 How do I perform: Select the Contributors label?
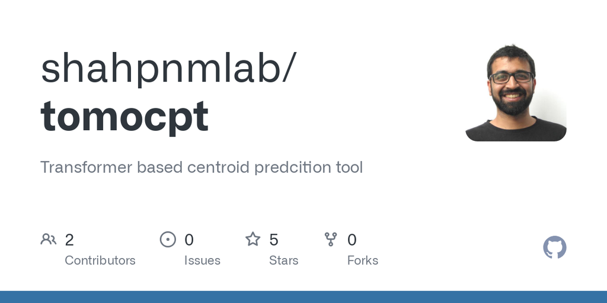(x=100, y=260)
